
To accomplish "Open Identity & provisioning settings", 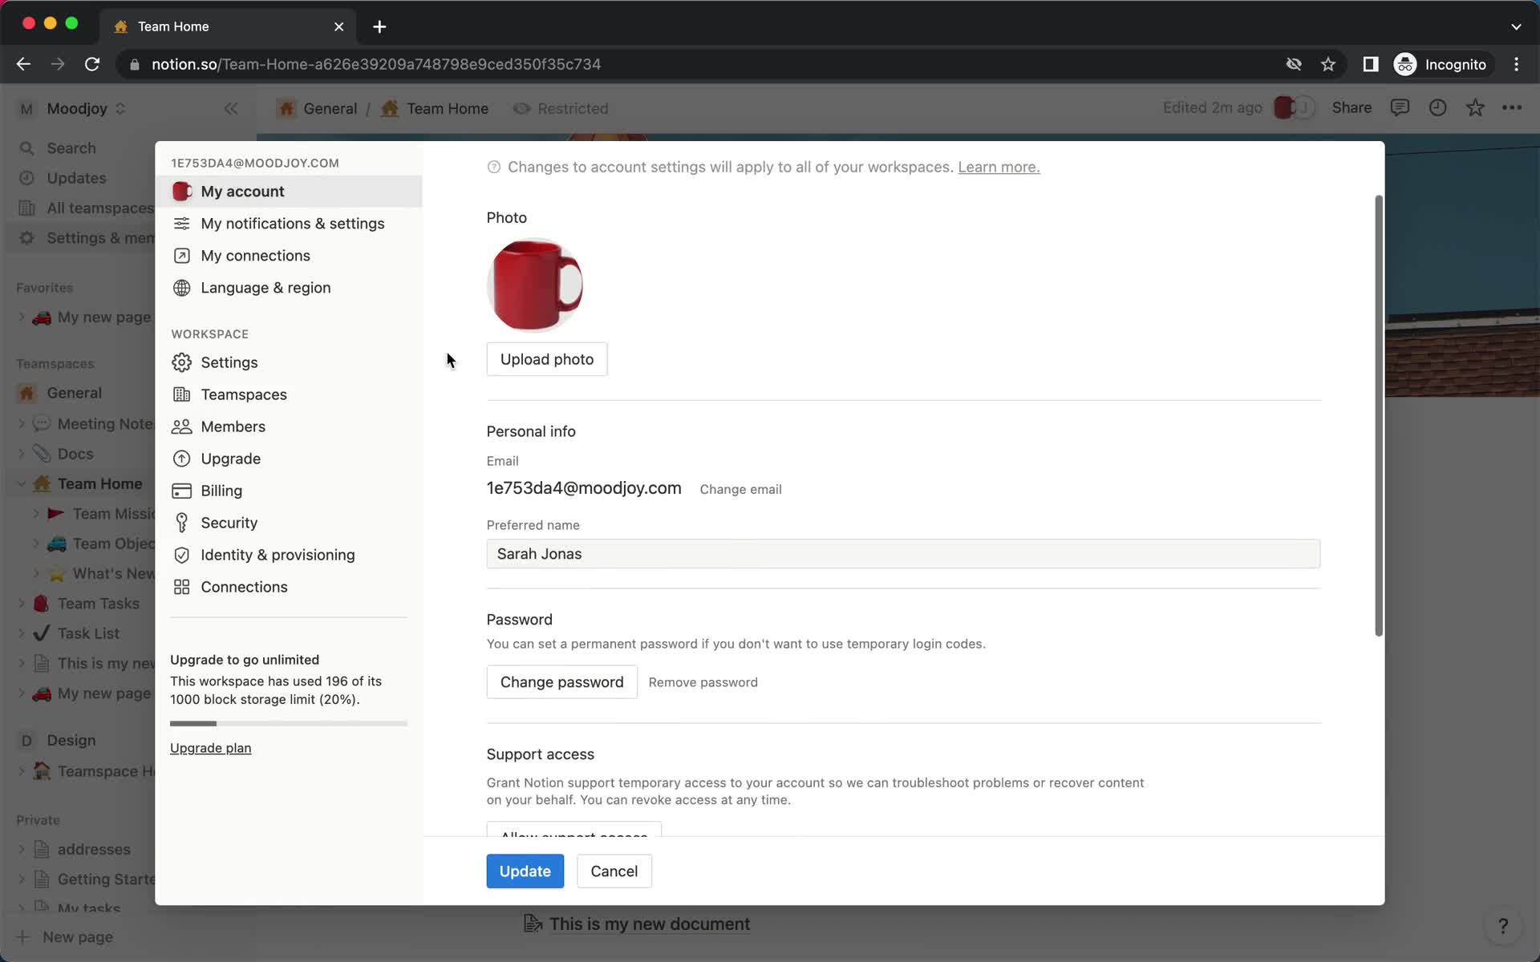I will pyautogui.click(x=278, y=554).
